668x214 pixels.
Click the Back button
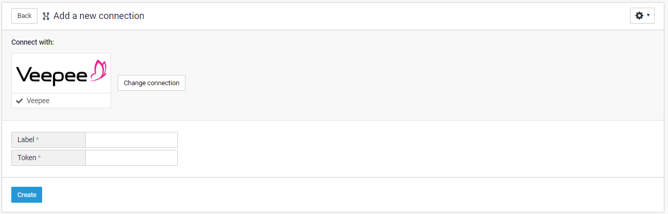[24, 16]
